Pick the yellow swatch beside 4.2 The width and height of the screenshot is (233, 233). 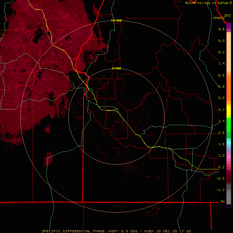click(x=229, y=111)
